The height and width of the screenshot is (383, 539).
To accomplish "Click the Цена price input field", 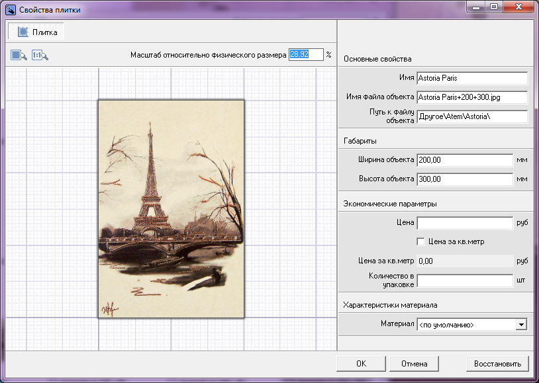I will tap(465, 222).
